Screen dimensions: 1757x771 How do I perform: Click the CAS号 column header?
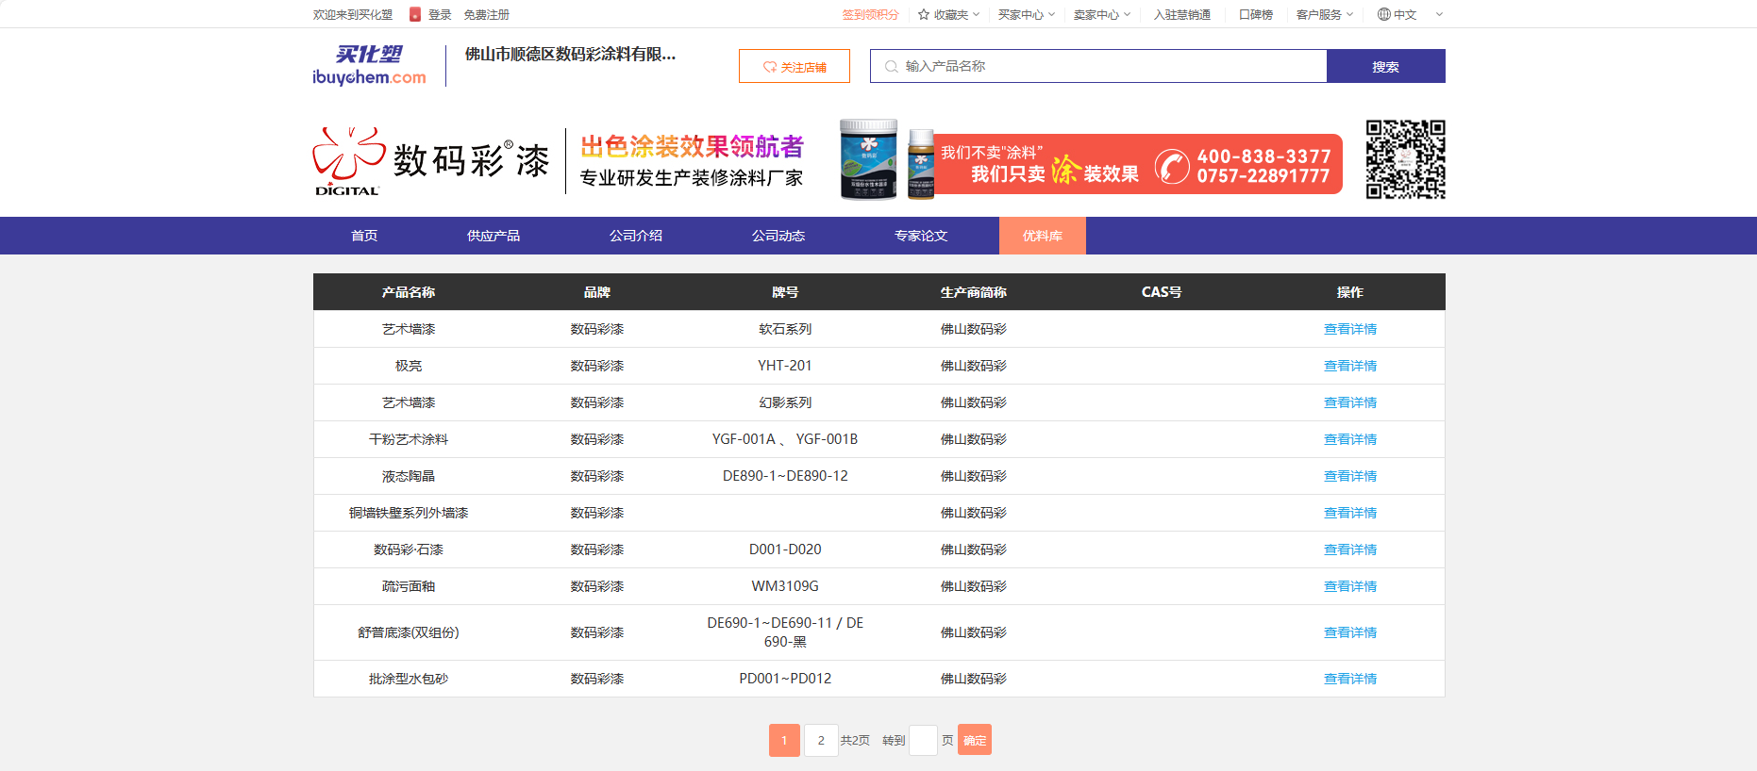(x=1162, y=292)
